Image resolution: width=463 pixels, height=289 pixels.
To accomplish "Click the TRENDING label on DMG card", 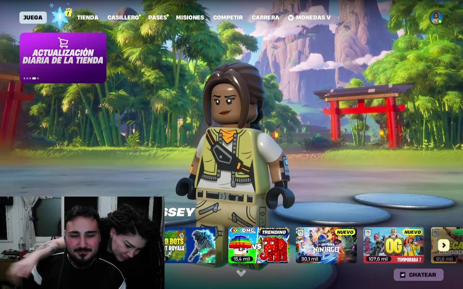I will [x=274, y=232].
